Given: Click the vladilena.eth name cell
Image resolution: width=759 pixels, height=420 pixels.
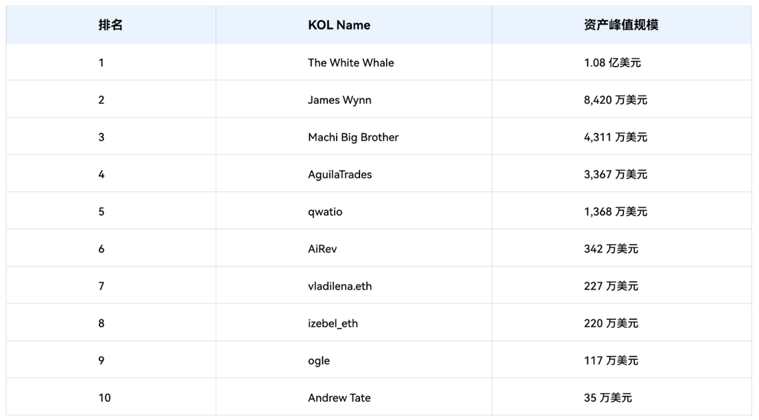Looking at the screenshot, I should pyautogui.click(x=339, y=287).
